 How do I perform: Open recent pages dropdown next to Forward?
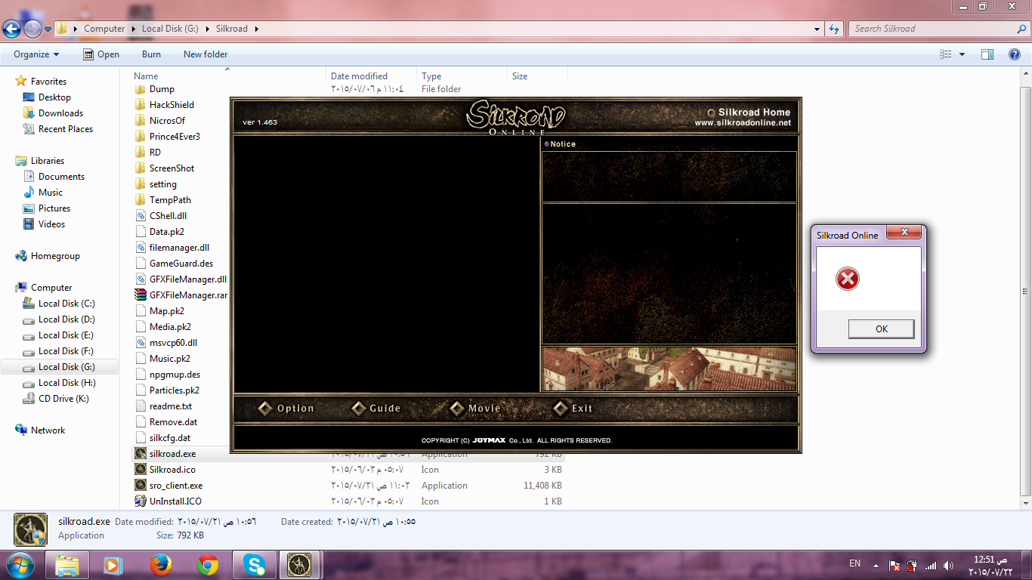coord(48,29)
